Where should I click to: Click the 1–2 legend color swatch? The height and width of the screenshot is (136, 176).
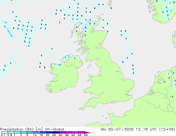coord(17,132)
